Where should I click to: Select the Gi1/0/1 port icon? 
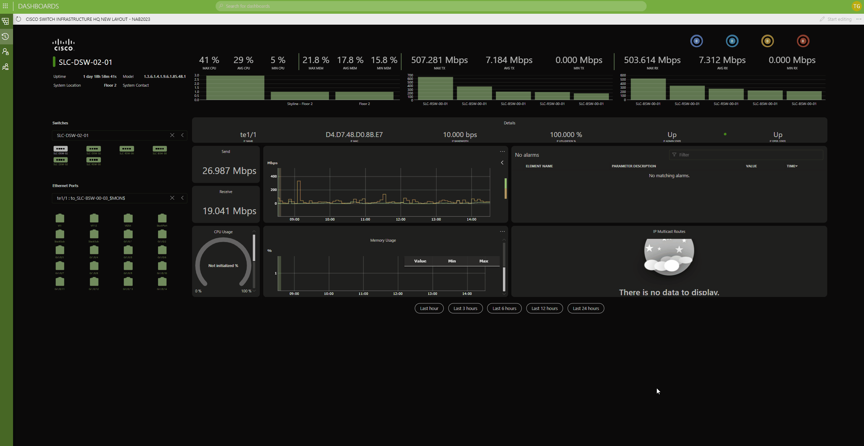[128, 234]
